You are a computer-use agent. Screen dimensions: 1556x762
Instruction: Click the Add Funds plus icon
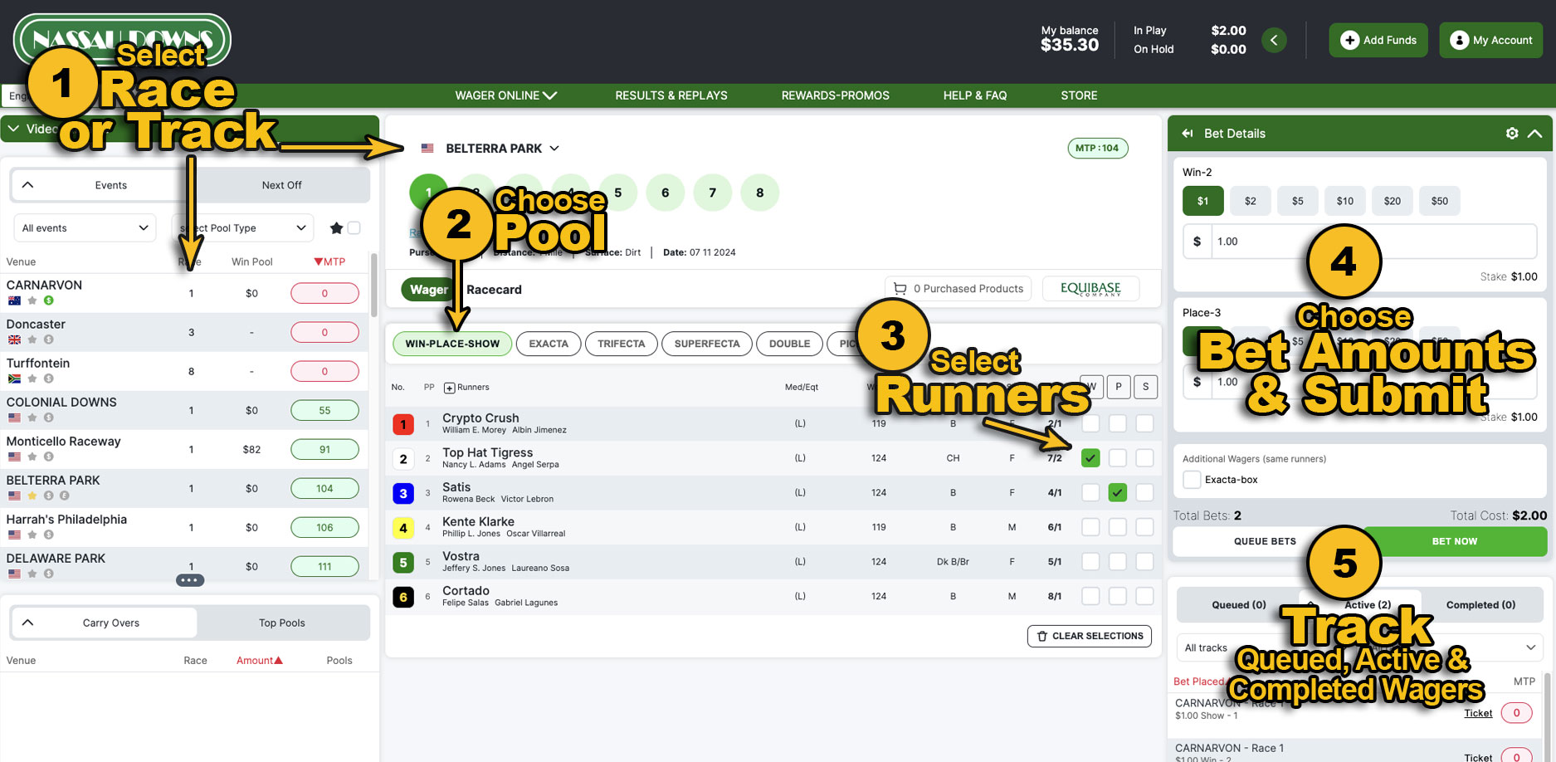pos(1350,40)
